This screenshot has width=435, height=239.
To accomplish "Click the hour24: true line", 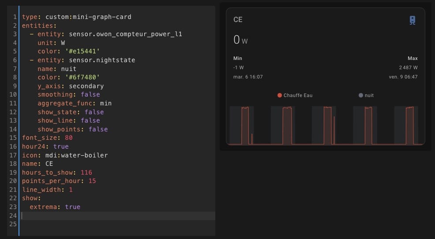I will pos(45,146).
